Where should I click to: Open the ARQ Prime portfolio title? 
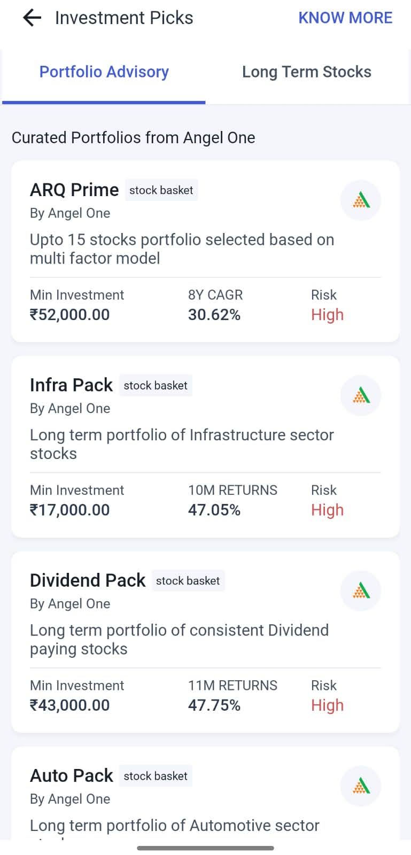coord(74,190)
